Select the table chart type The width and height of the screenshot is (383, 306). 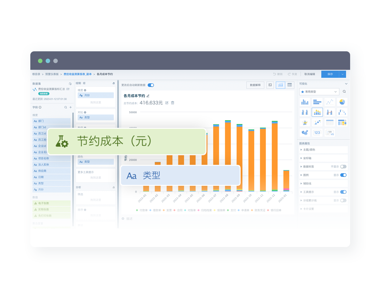330,122
